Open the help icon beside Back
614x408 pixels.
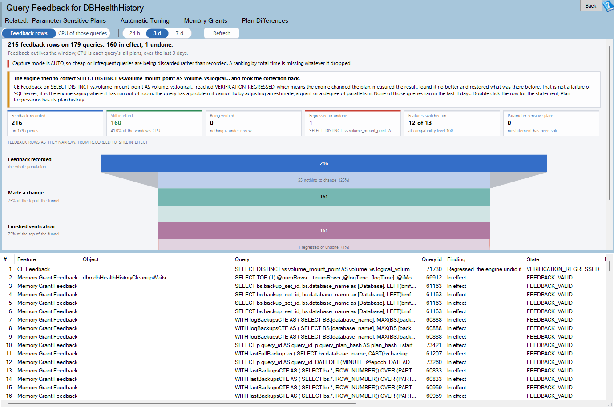coord(608,6)
